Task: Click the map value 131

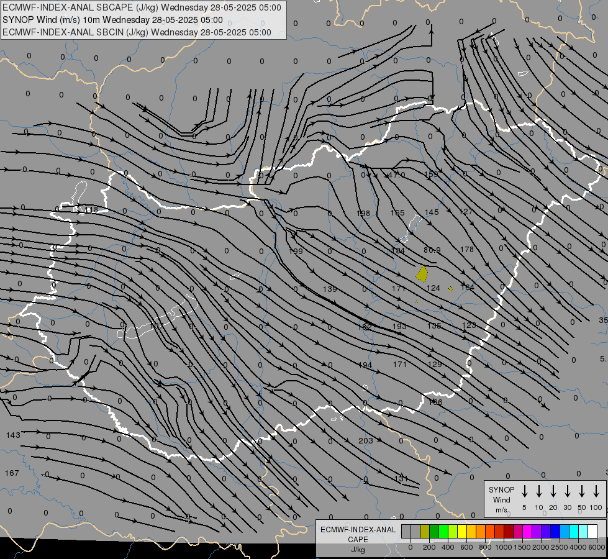Action: point(401,478)
